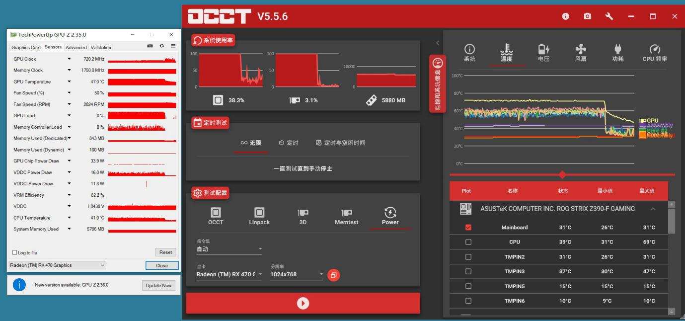Select the 无限 infinite test mode
Viewport: 685px width, 321px height.
251,143
